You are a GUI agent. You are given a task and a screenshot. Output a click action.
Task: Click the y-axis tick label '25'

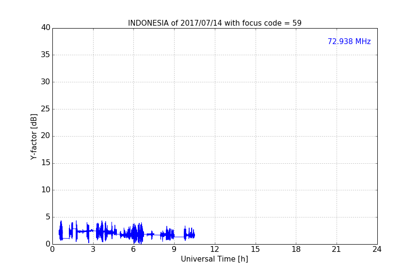point(46,108)
